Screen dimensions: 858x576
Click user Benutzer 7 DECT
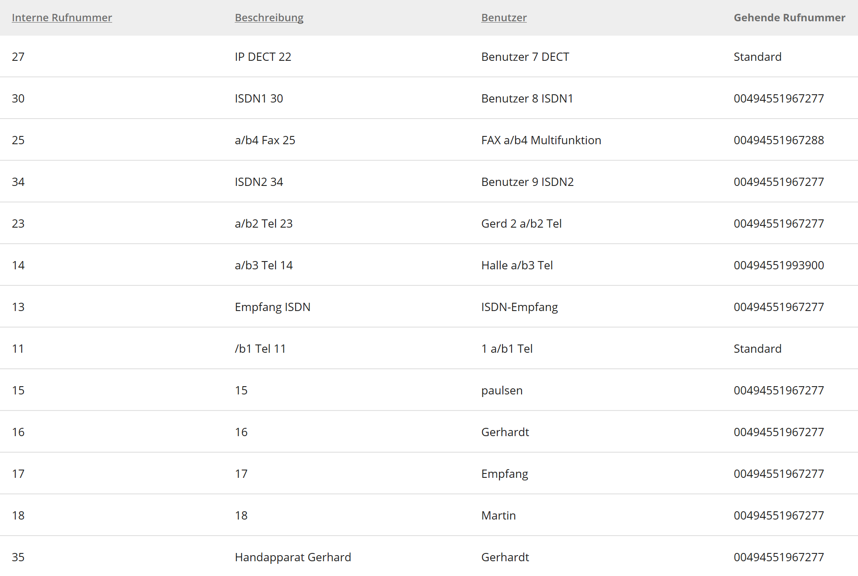525,57
